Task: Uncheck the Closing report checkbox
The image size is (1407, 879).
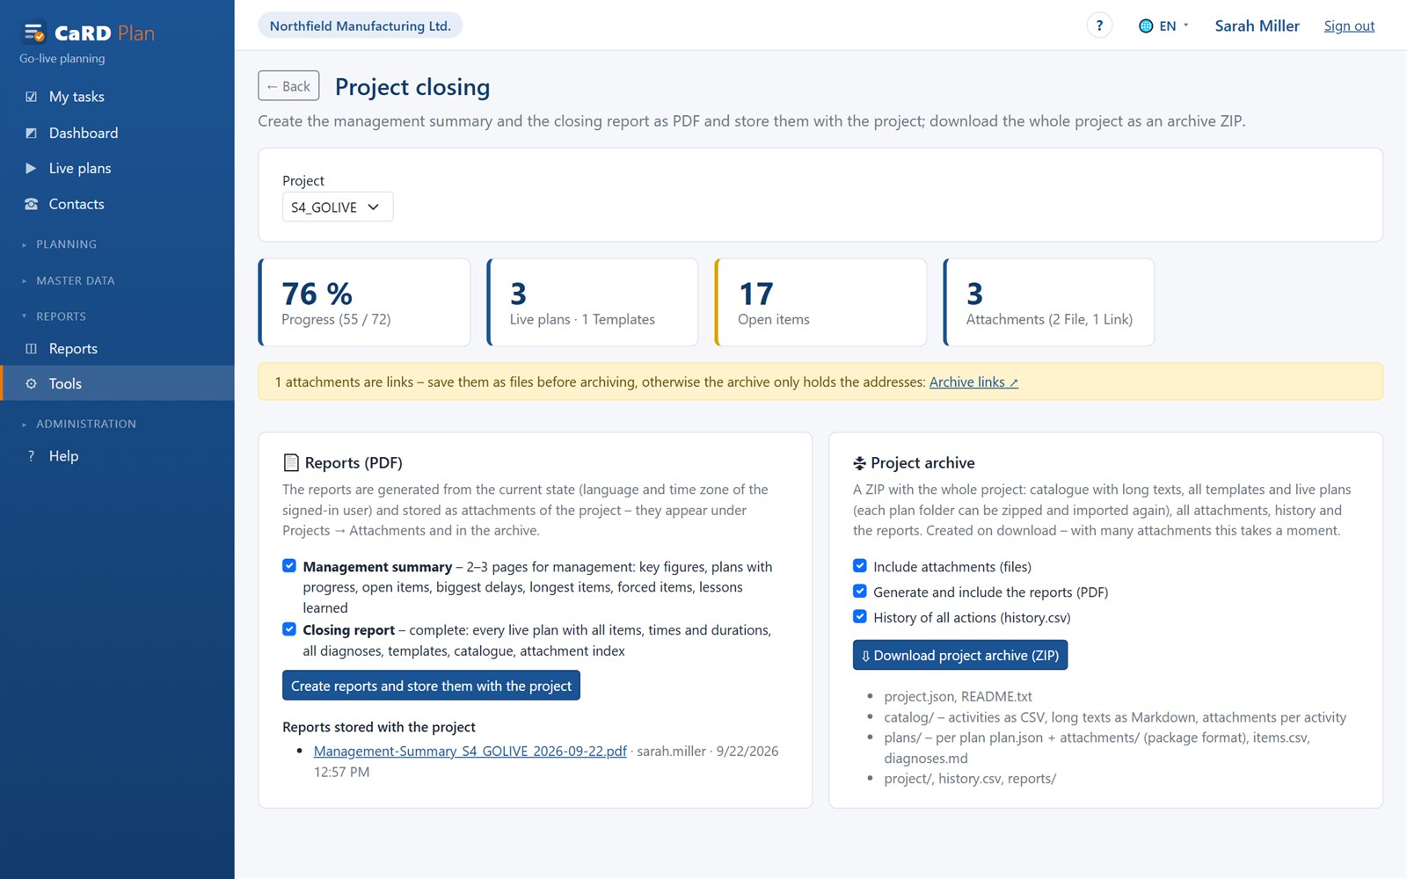Action: [x=289, y=629]
